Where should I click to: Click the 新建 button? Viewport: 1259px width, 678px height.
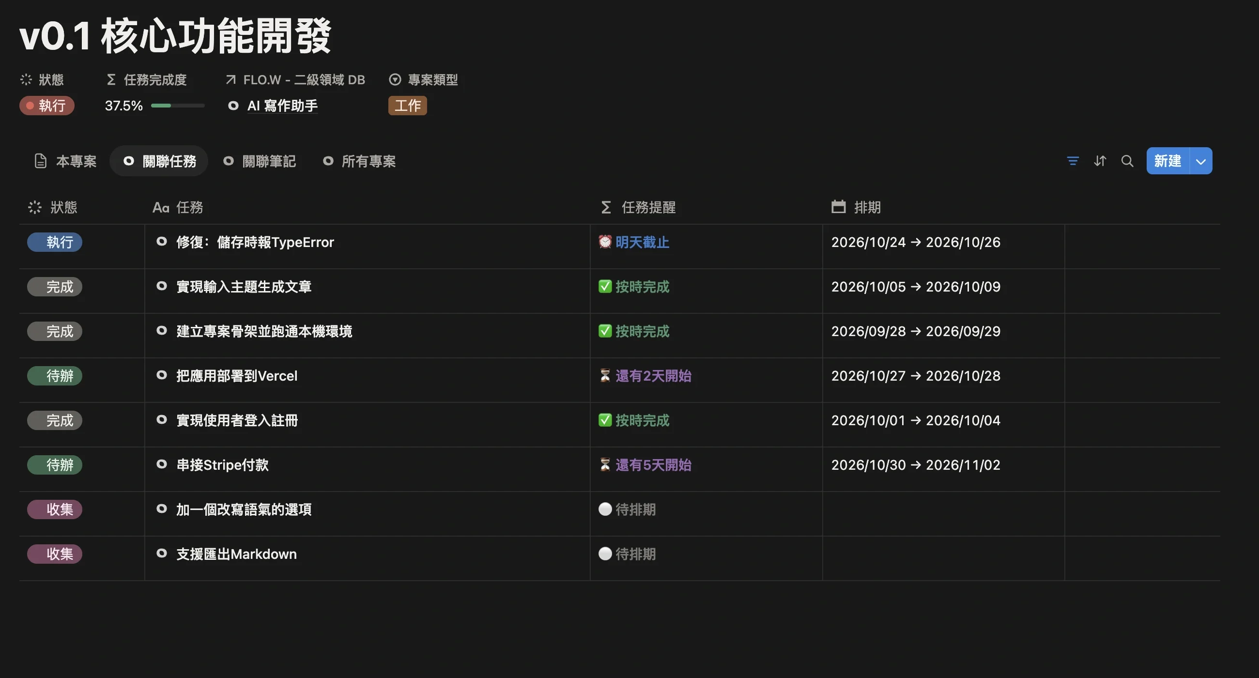coord(1167,161)
